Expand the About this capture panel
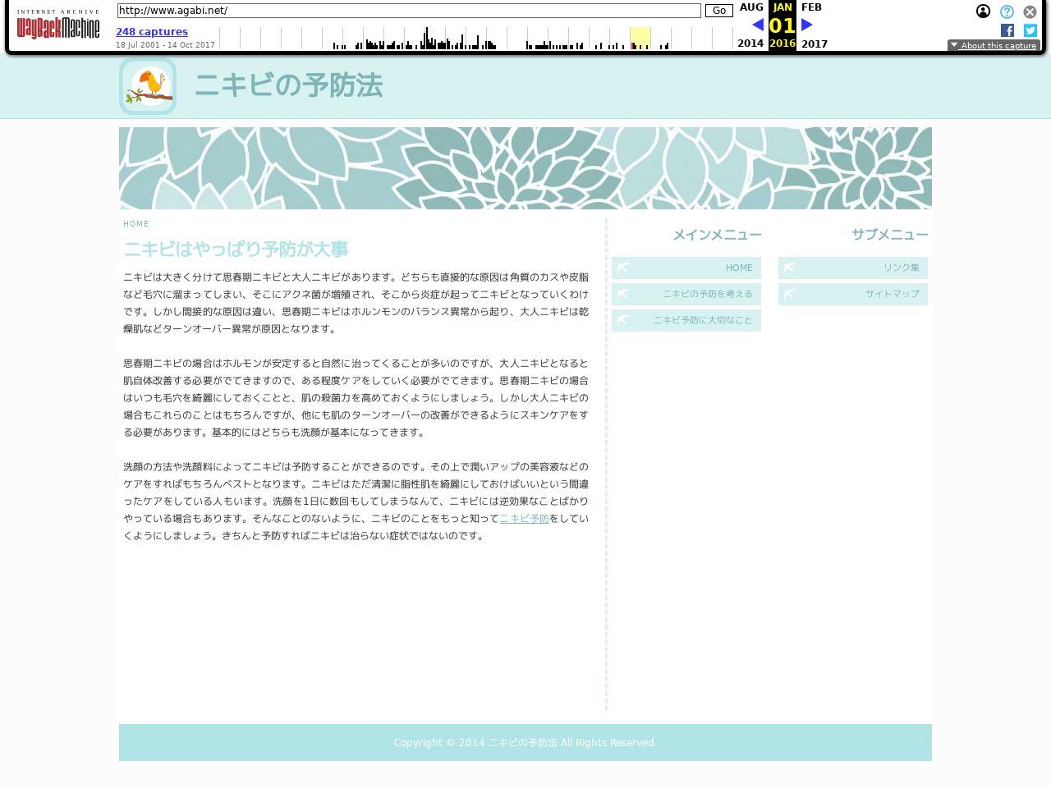1051x788 pixels. [994, 45]
